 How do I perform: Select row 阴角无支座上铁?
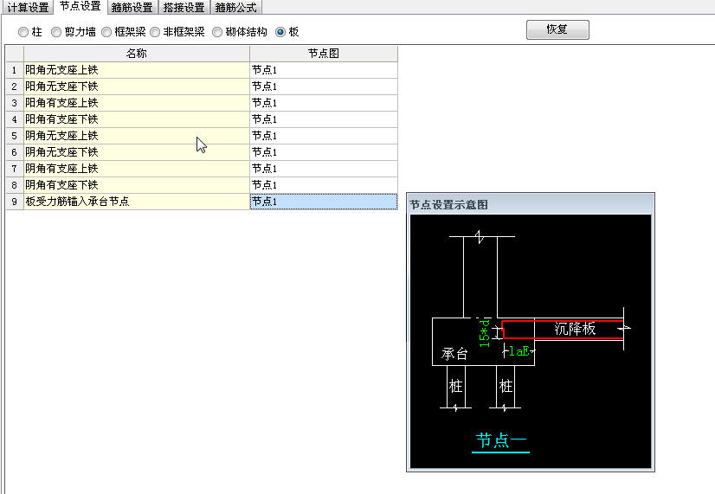click(137, 136)
